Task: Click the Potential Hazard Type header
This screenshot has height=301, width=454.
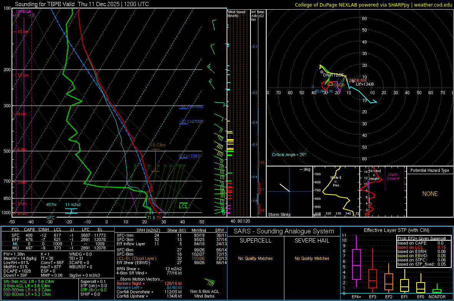Action: 430,170
